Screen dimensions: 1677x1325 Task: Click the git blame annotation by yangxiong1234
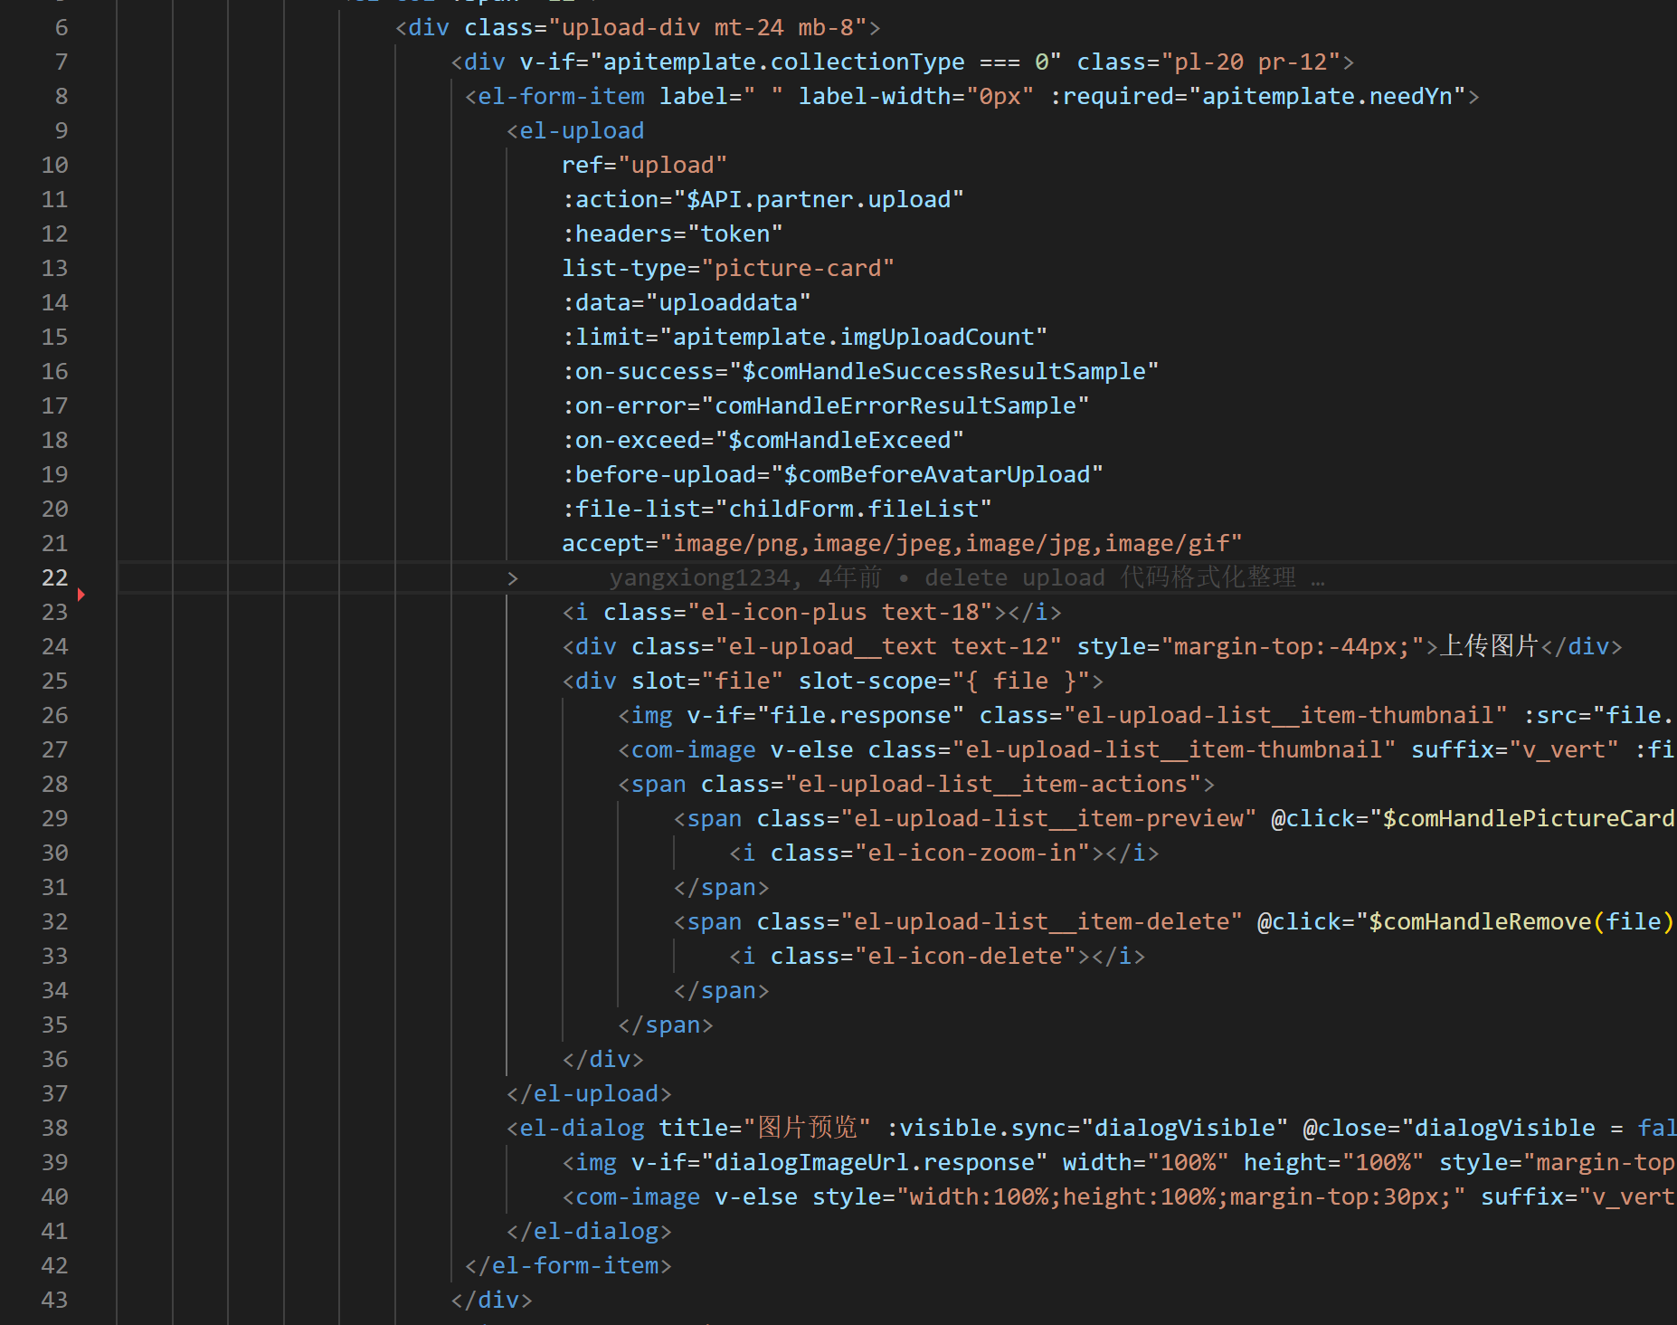[x=967, y=577]
